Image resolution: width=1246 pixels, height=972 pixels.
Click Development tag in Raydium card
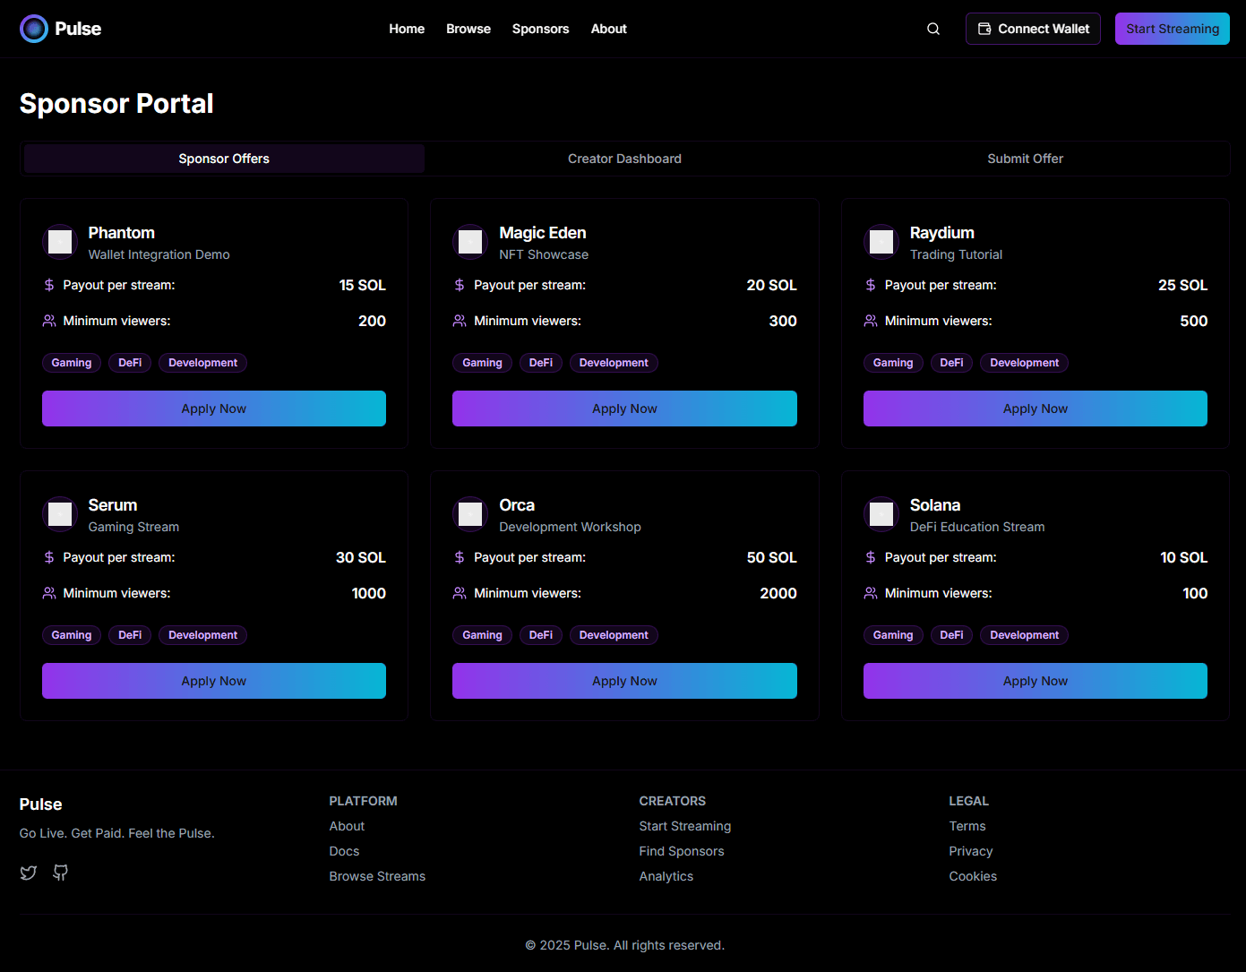1024,363
